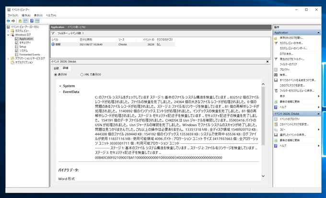Screen dimensions: 326x198
Task: Click the サブスクリプション icon in tree
Action: (12, 62)
